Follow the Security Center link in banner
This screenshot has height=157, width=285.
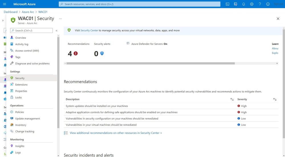pos(89,30)
